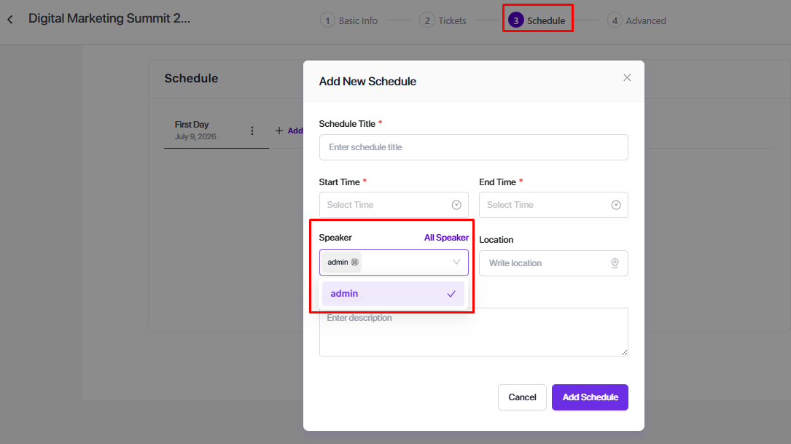Viewport: 791px width, 444px height.
Task: Collapse the Speaker dropdown chevron
Action: (x=456, y=262)
